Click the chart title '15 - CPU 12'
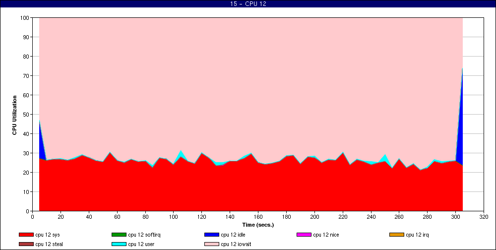Screen dimensions: 496x250 [248, 4]
